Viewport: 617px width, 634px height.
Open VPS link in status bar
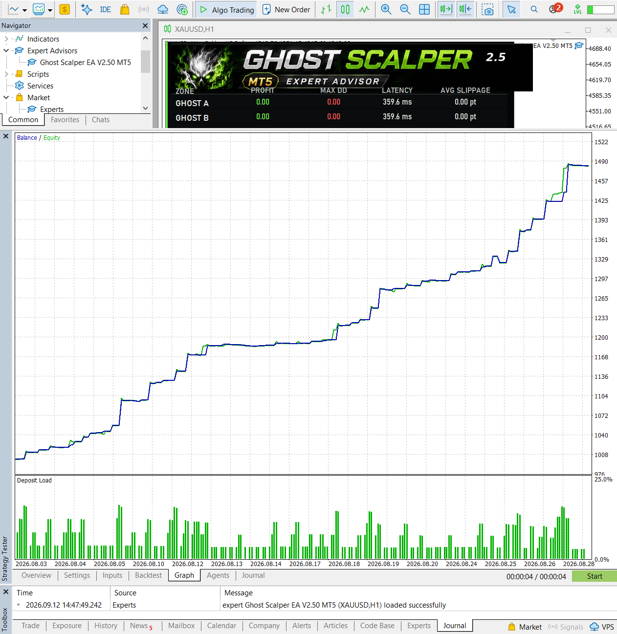(x=602, y=627)
